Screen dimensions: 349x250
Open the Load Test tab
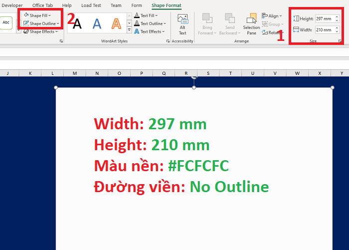[91, 5]
